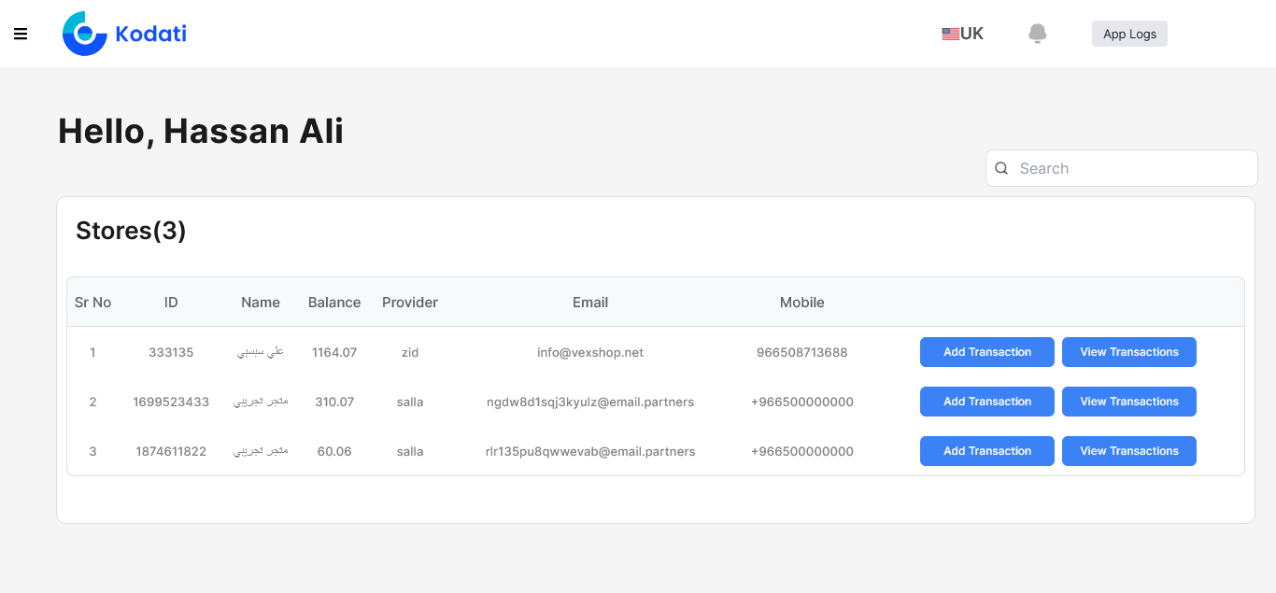1276x593 pixels.
Task: Click the Email column header
Action: [590, 303]
